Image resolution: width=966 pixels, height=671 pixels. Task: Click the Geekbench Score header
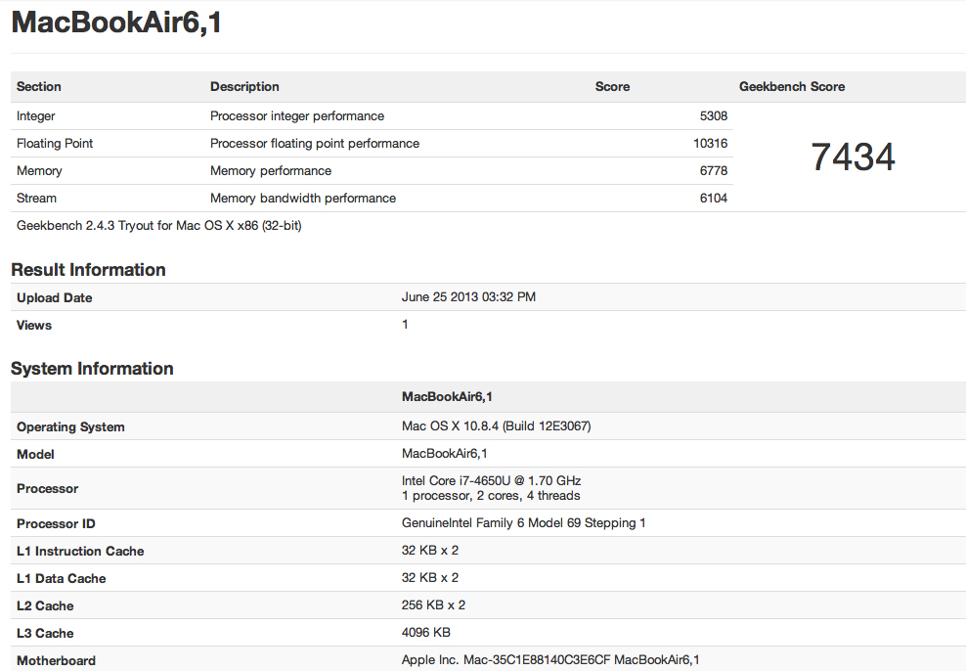[792, 86]
